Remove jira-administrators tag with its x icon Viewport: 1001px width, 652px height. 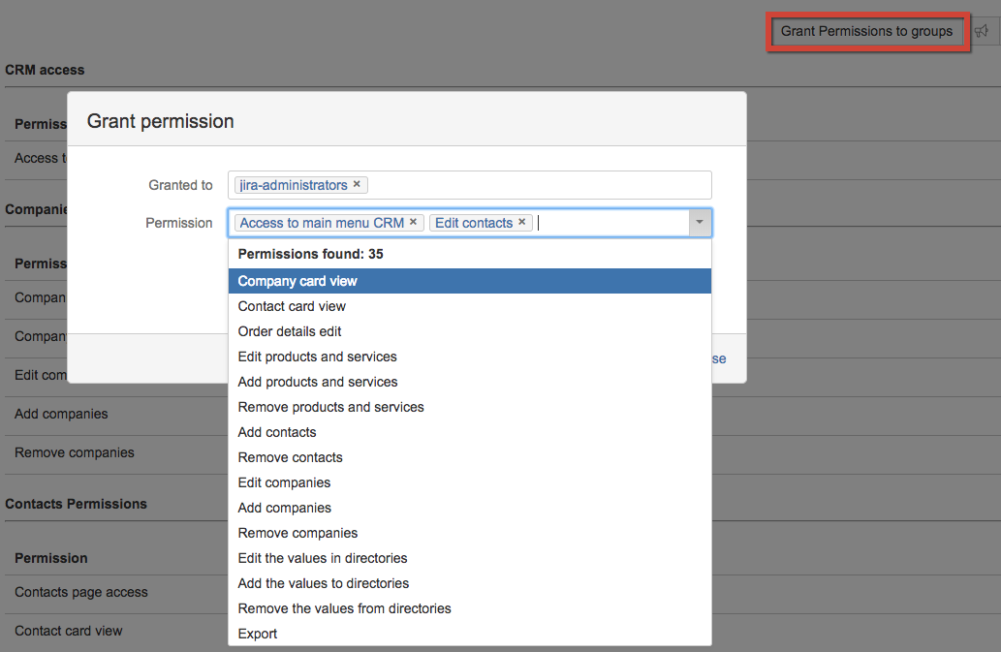pos(357,184)
